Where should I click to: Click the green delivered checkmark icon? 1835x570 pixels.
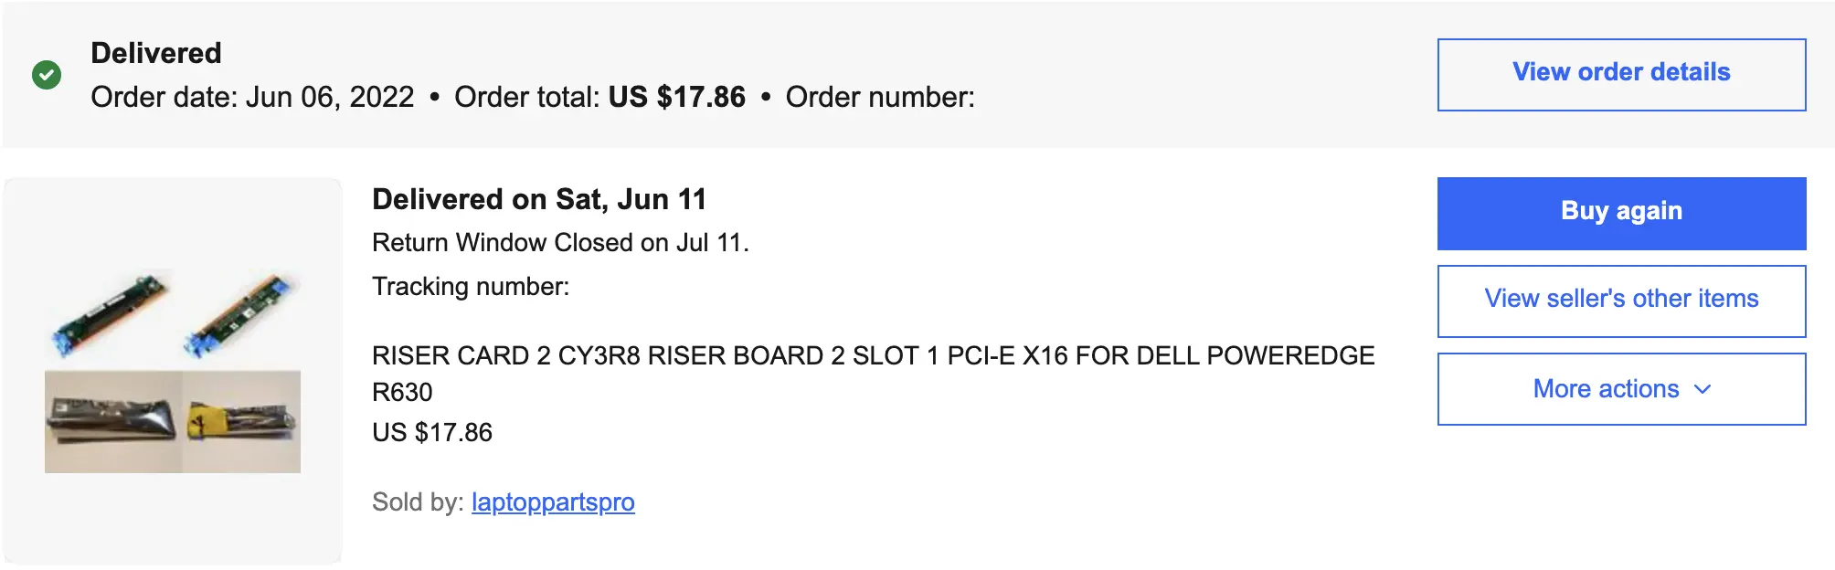(x=47, y=75)
